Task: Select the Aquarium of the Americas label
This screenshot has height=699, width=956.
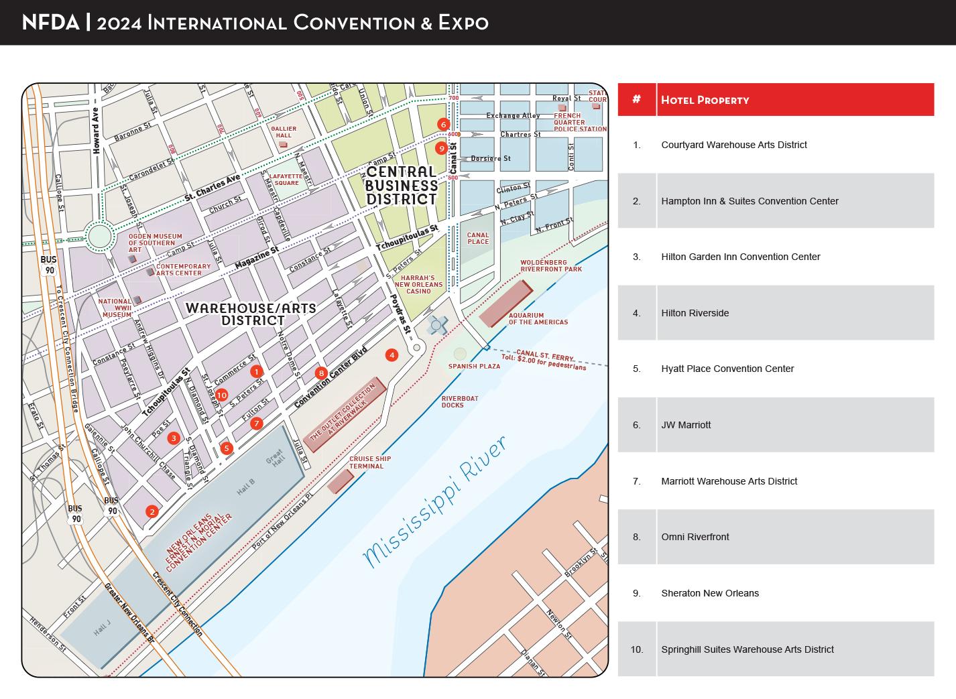Action: 539,317
